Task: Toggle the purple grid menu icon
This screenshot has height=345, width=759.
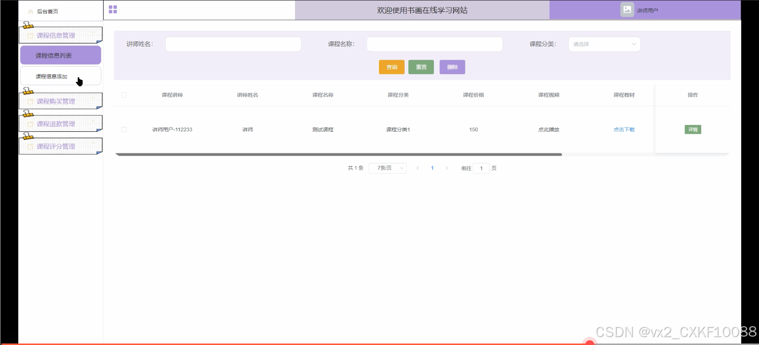Action: pyautogui.click(x=113, y=9)
